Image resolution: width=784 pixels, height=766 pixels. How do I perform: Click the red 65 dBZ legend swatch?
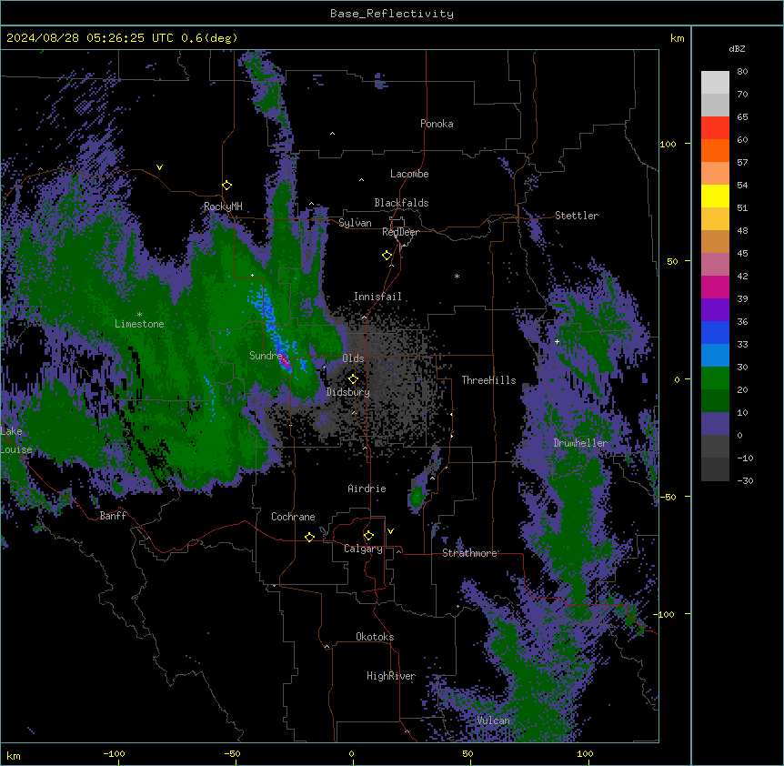coord(715,128)
